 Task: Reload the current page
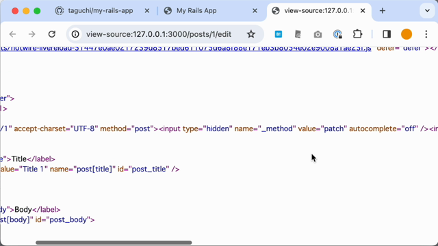point(52,34)
